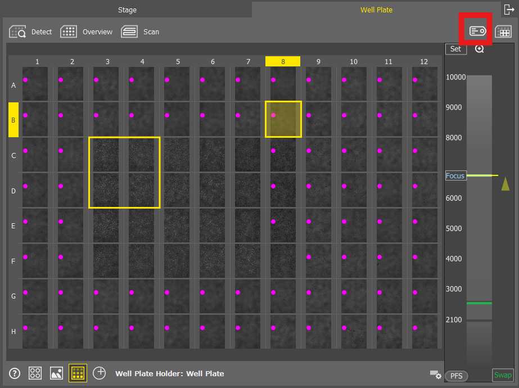
Task: Open the well plate Overview
Action: [69, 32]
